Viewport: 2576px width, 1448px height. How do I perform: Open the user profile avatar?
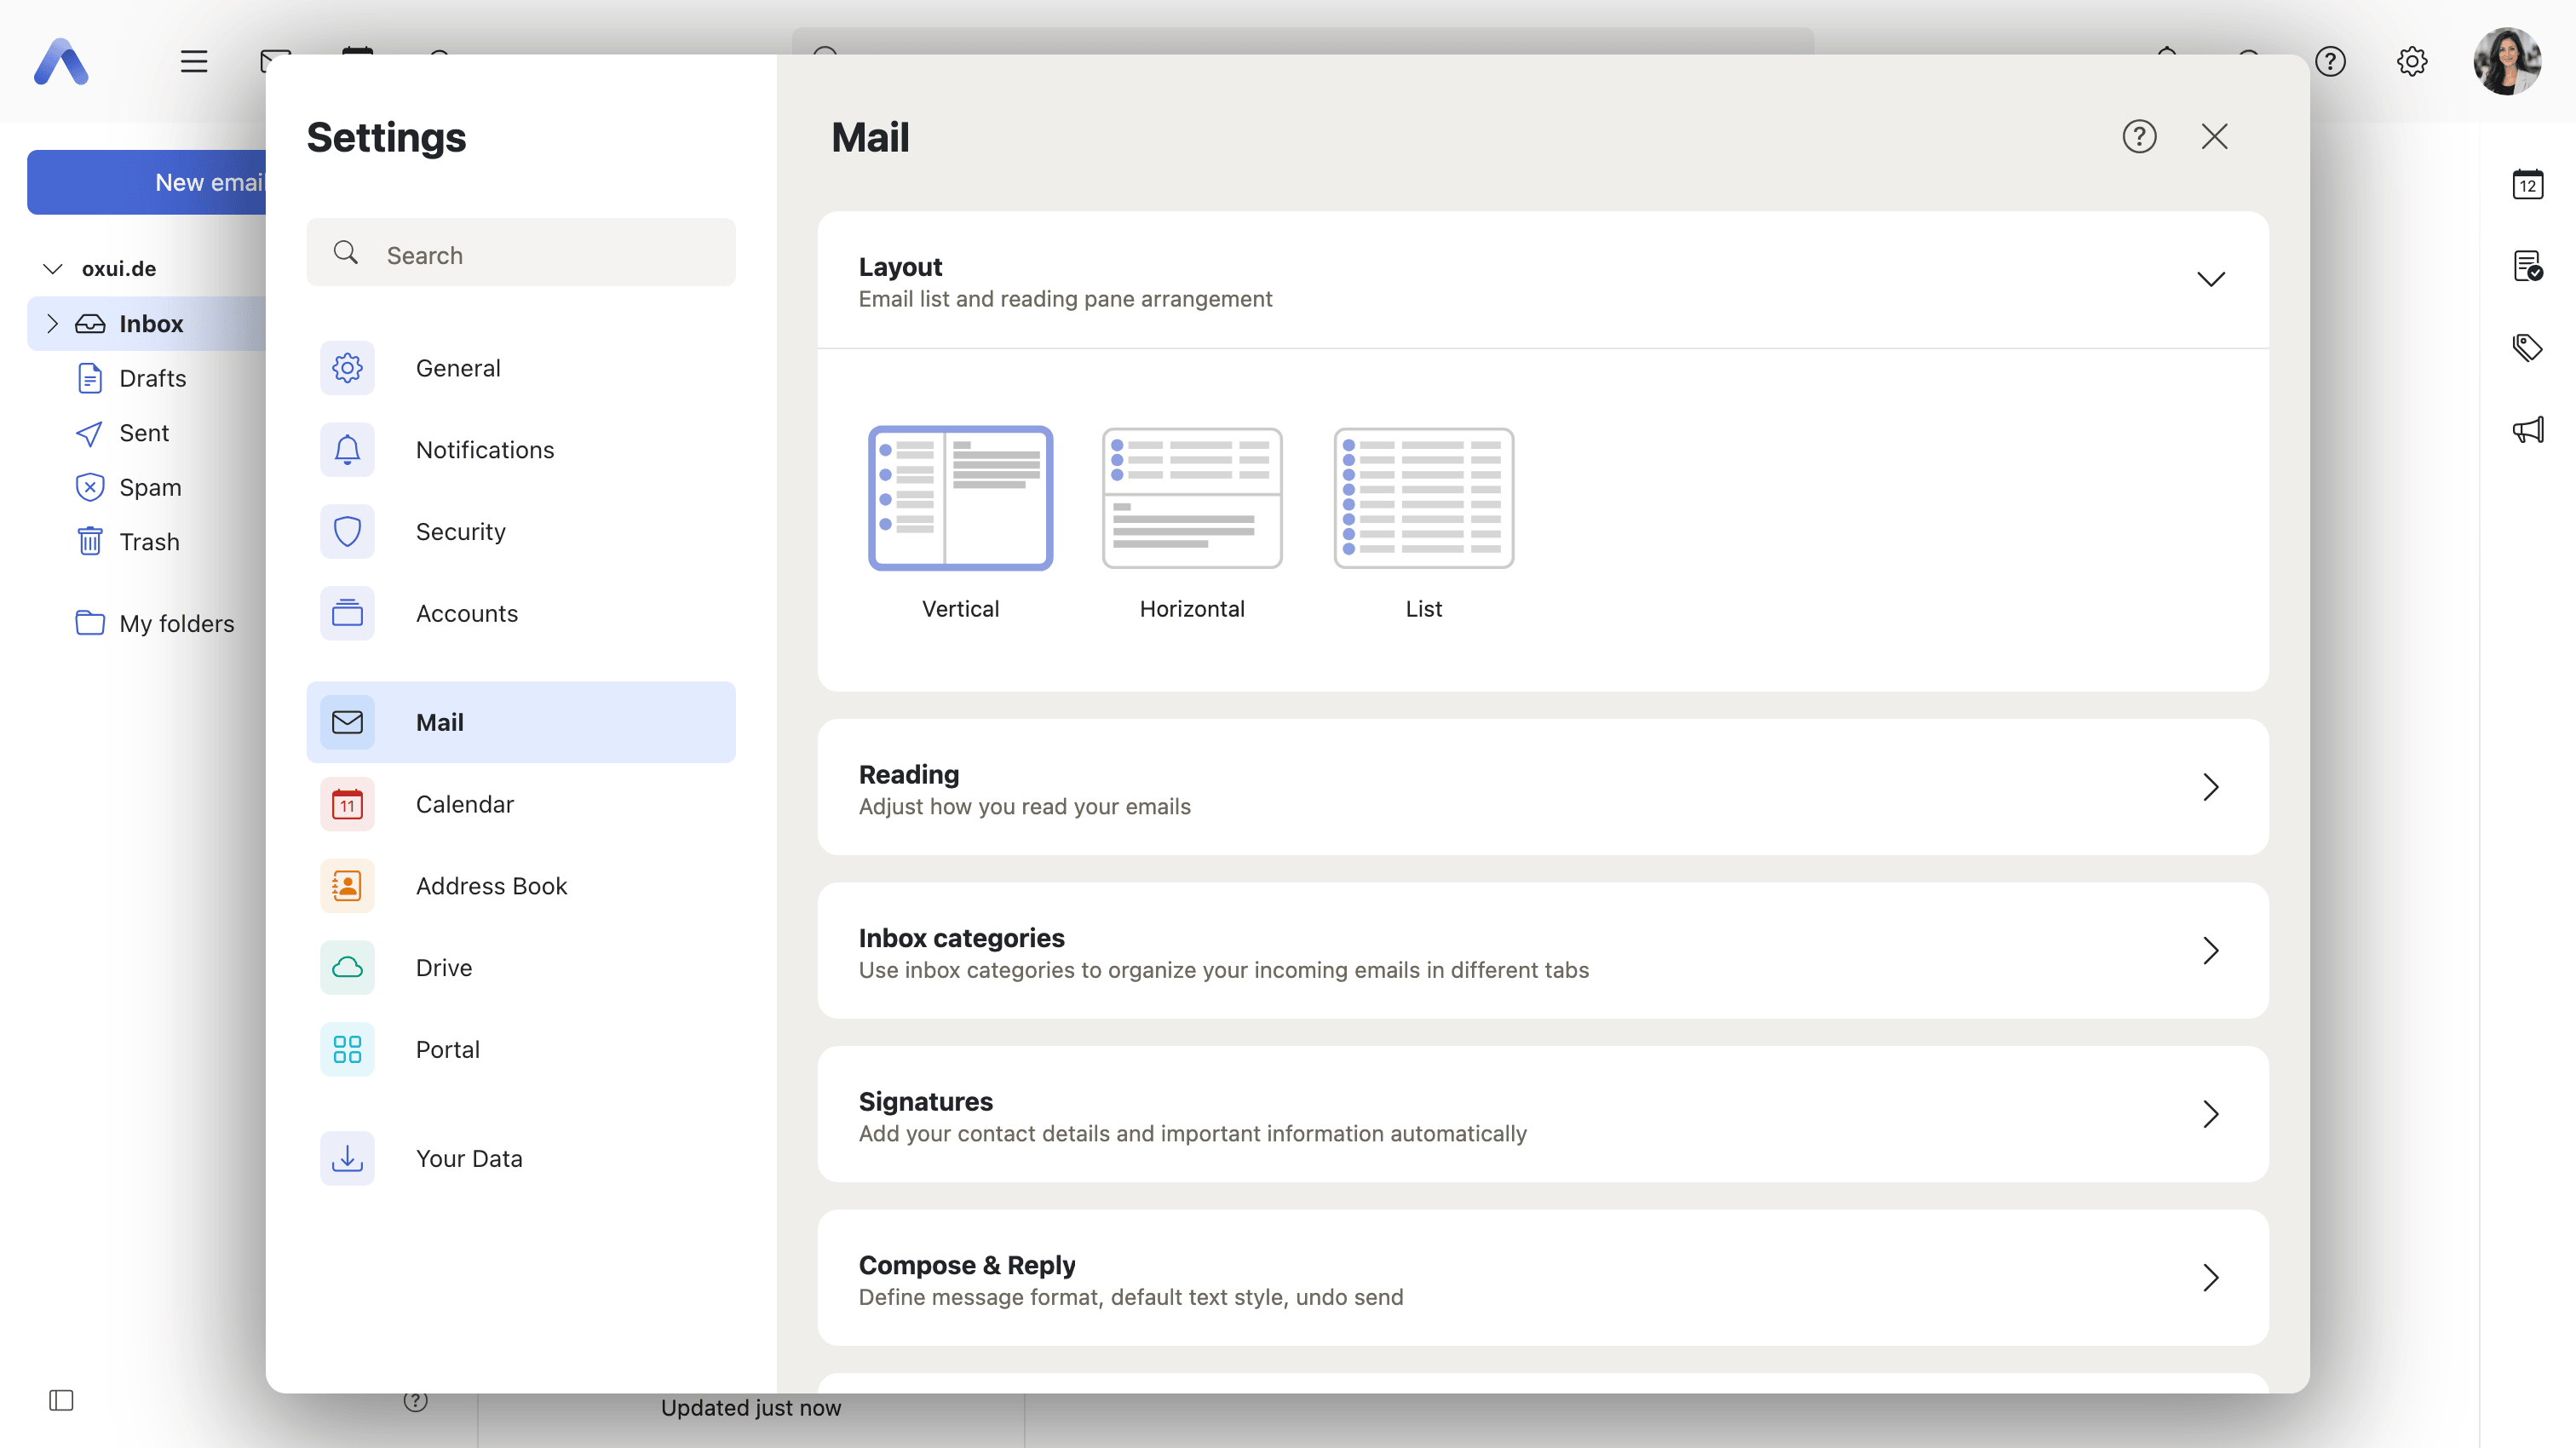2507,61
